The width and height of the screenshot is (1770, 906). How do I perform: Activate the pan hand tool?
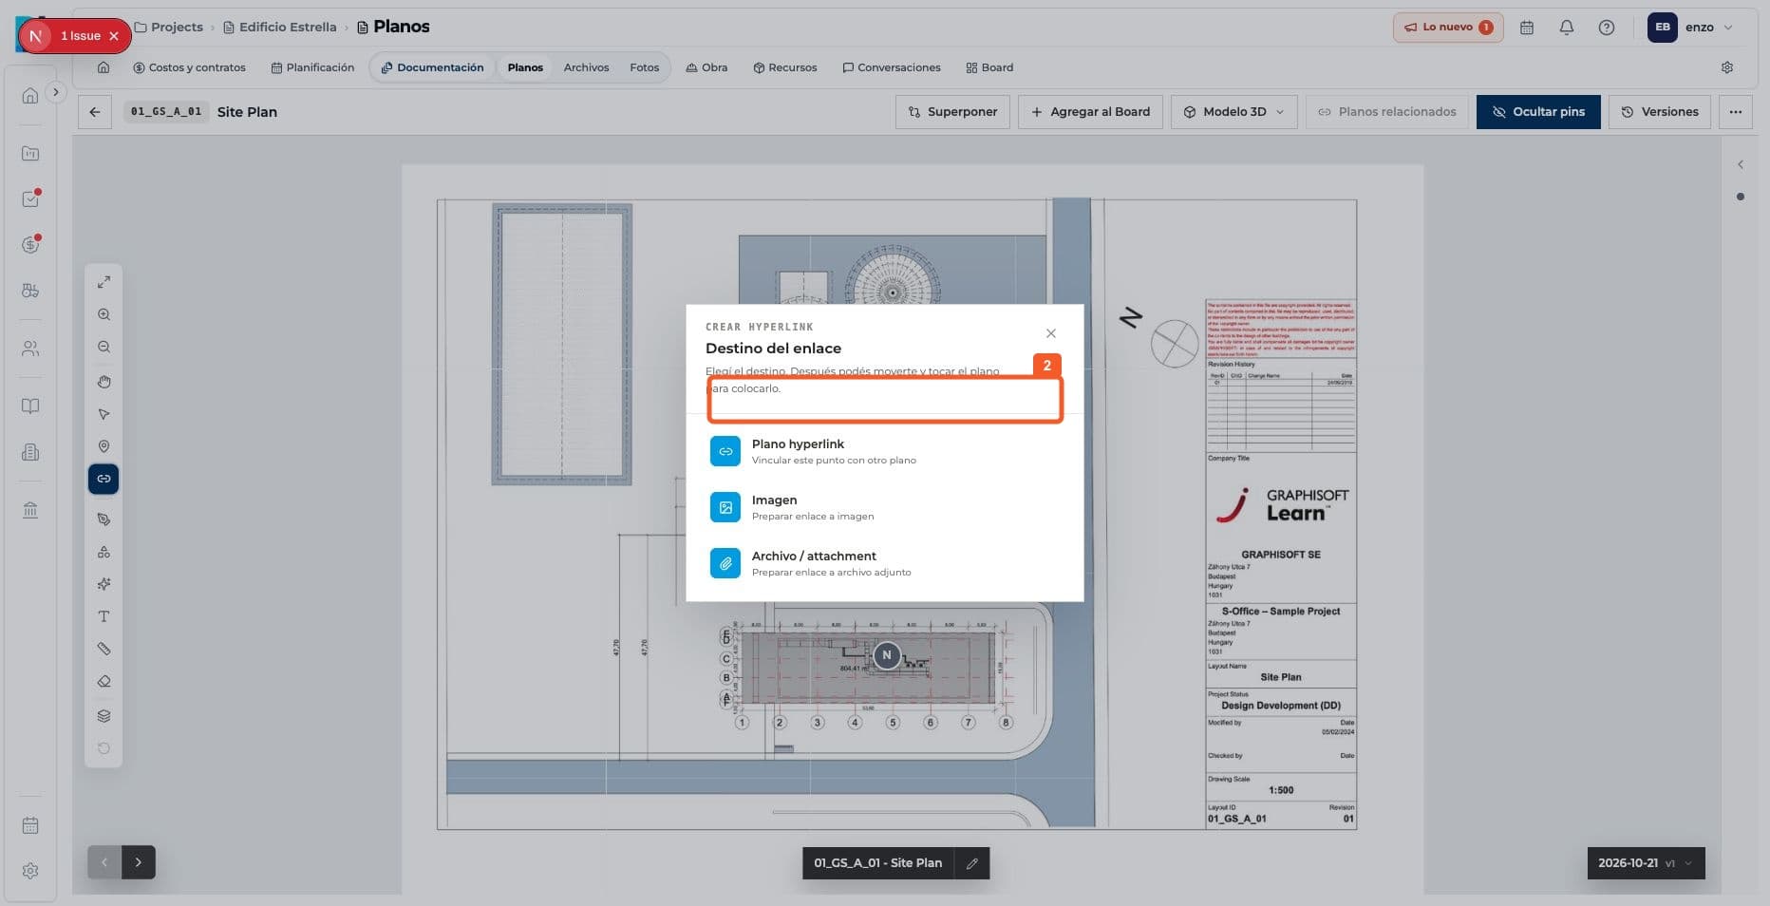[104, 382]
